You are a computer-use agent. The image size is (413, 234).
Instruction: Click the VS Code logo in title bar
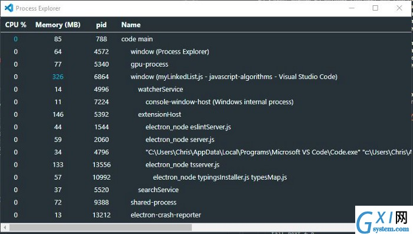9,8
